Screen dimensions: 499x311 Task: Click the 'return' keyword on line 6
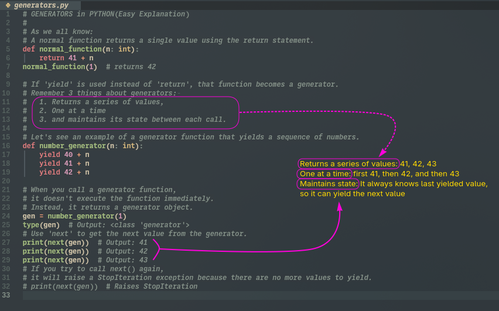coord(52,58)
